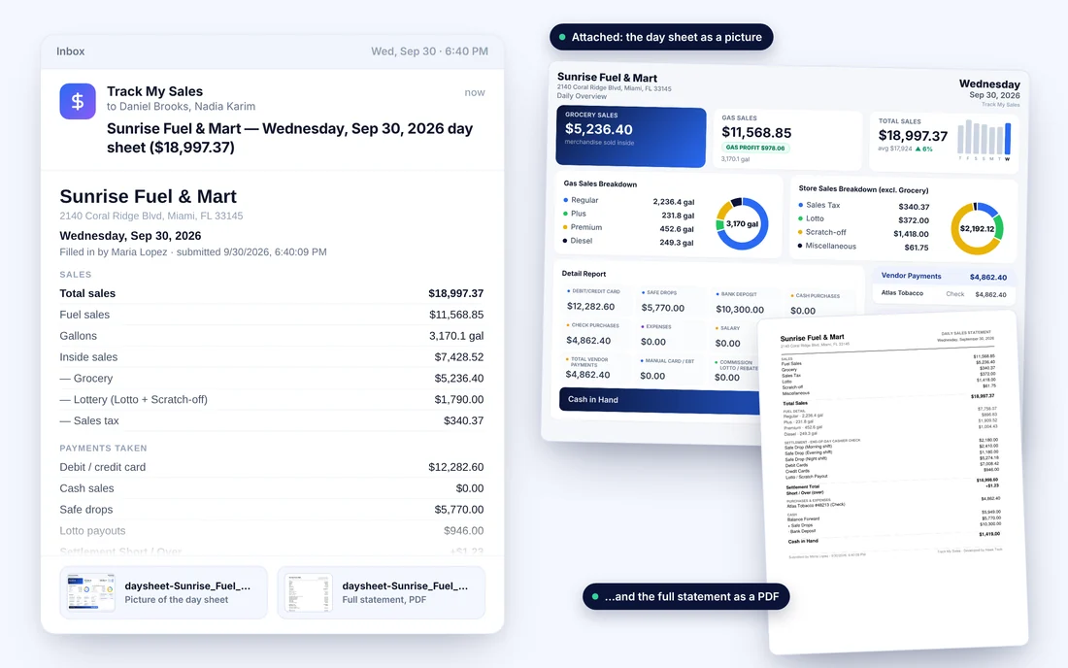Image resolution: width=1068 pixels, height=668 pixels.
Task: Click the 'Total sales' row in the email
Action: click(x=272, y=293)
